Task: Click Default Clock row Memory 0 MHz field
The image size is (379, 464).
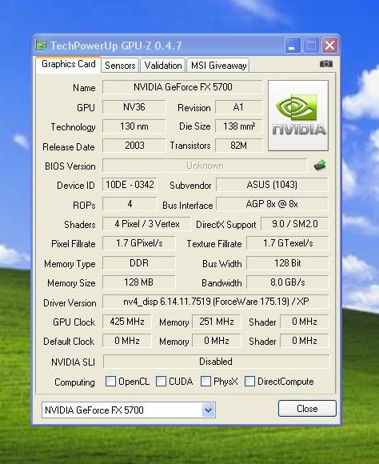Action: (x=217, y=341)
